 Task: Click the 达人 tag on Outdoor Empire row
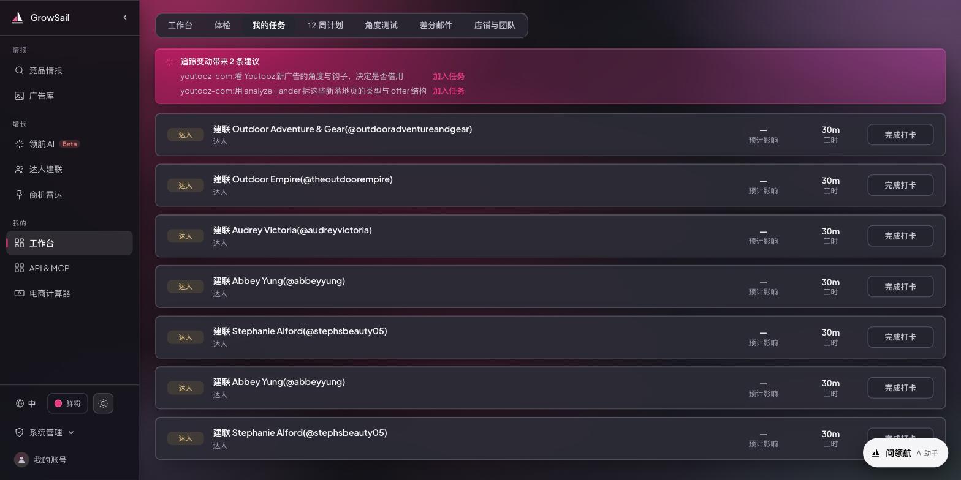point(186,186)
